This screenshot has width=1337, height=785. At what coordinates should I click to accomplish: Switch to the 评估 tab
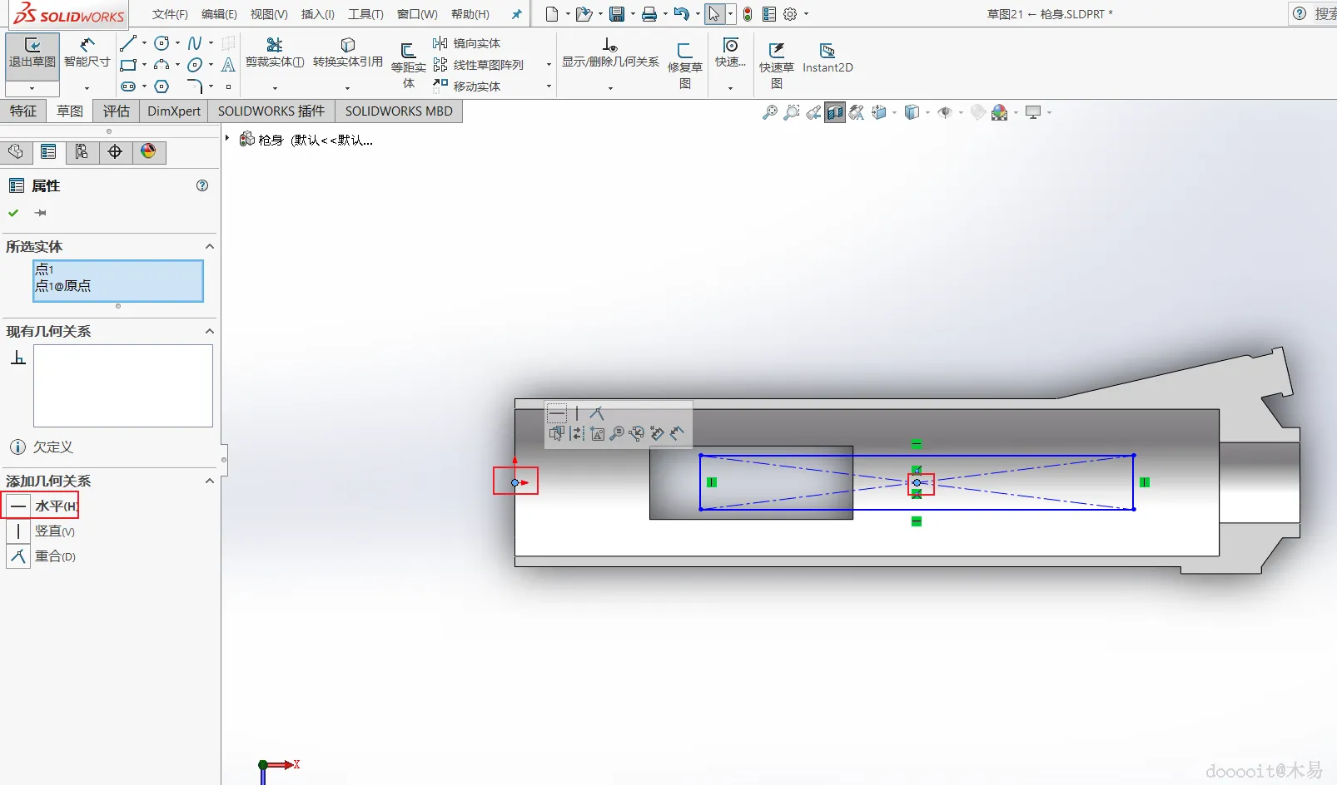pyautogui.click(x=117, y=111)
